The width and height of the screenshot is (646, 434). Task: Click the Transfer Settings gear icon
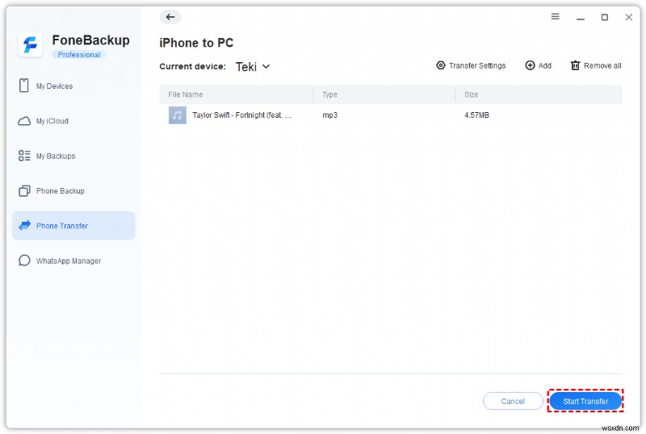tap(440, 65)
